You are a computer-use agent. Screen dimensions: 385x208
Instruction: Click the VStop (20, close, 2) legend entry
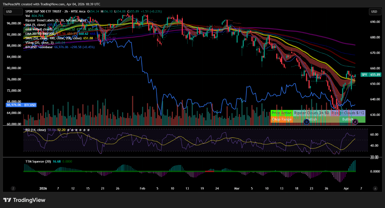click(39, 43)
